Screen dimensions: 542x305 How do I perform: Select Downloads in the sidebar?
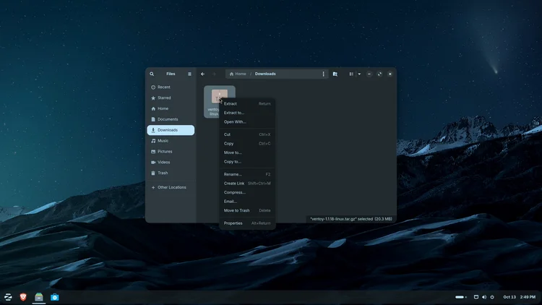coord(171,130)
